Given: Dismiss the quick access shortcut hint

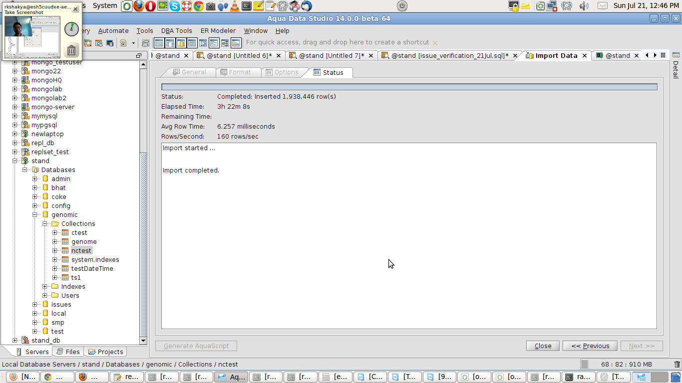Looking at the screenshot, I should (435, 43).
